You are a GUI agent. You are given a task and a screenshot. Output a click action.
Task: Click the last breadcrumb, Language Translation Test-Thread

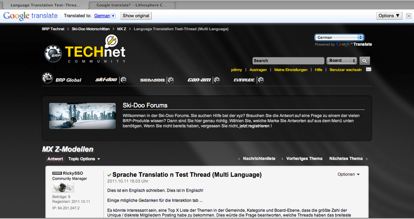[x=181, y=29]
